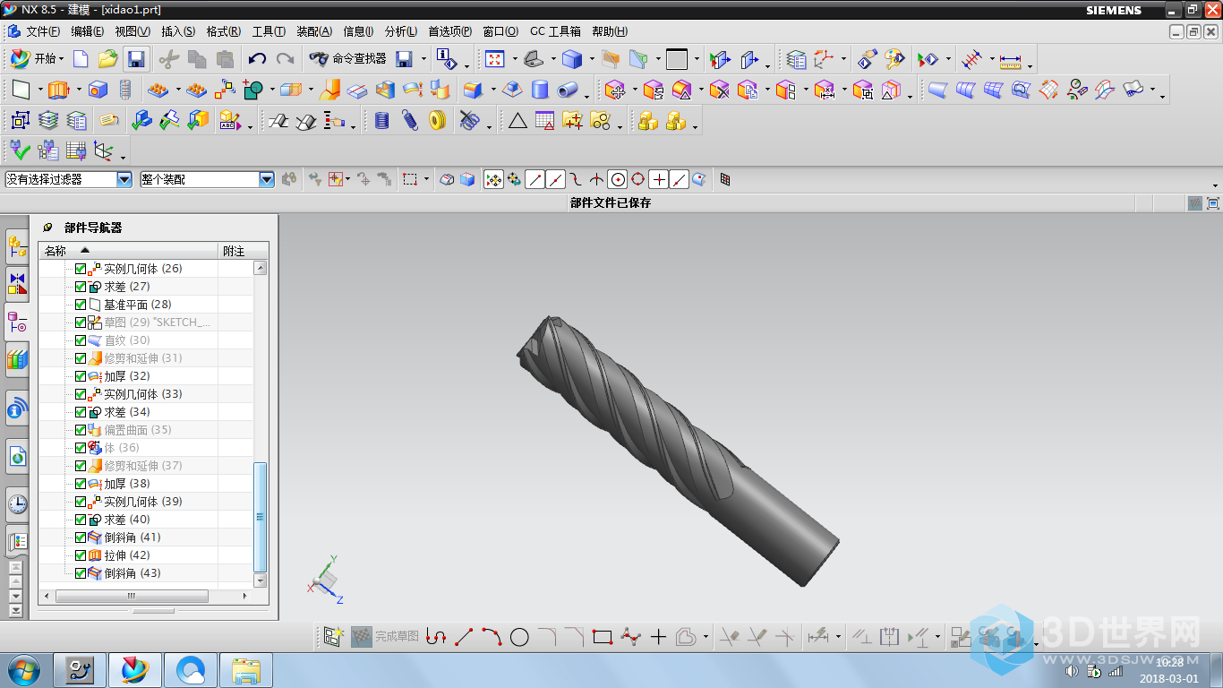1223x688 pixels.
Task: Select the Helix spring icon
Action: (x=410, y=120)
